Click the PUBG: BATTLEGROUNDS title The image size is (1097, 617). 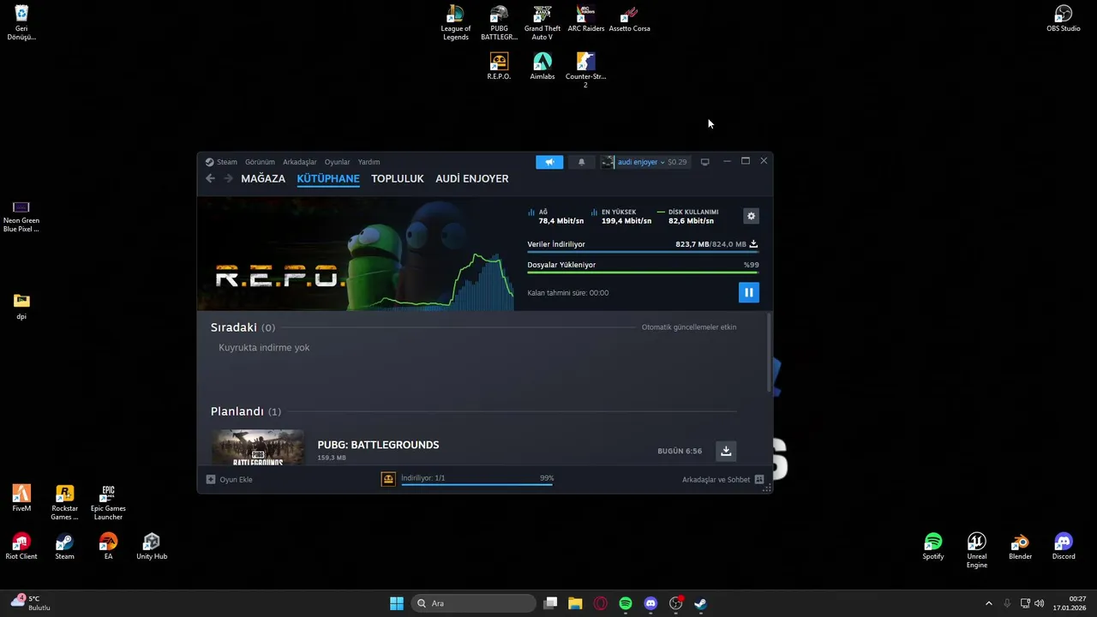[x=378, y=445]
